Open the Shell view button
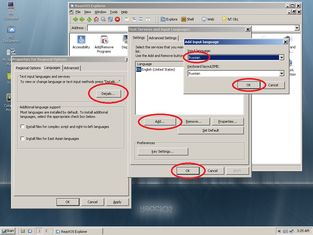 point(187,19)
